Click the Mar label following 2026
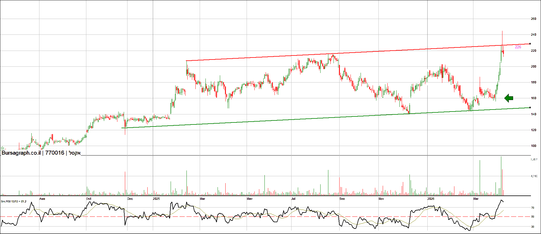 coord(476,199)
